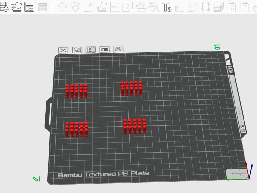Open the Variable Layer Height tool

[42, 6]
